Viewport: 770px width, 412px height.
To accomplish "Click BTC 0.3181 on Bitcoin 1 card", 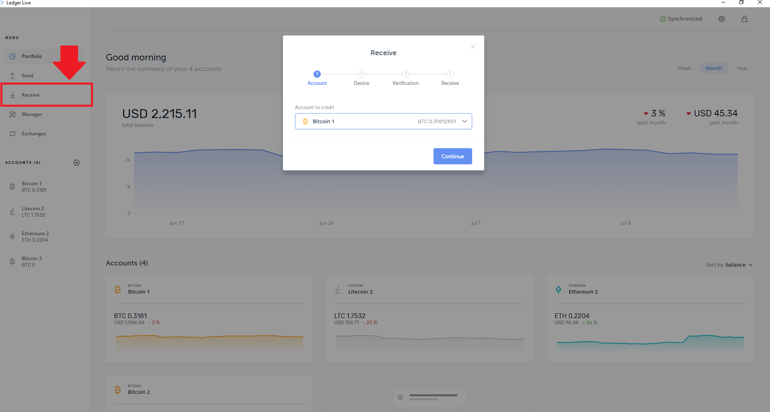I will click(x=130, y=316).
